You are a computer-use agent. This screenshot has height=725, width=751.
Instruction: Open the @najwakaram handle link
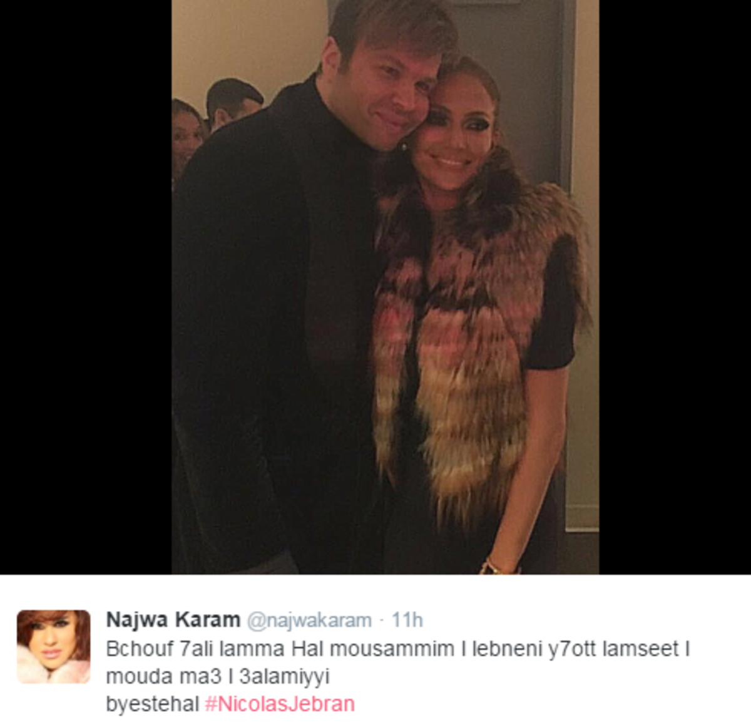coord(309,620)
